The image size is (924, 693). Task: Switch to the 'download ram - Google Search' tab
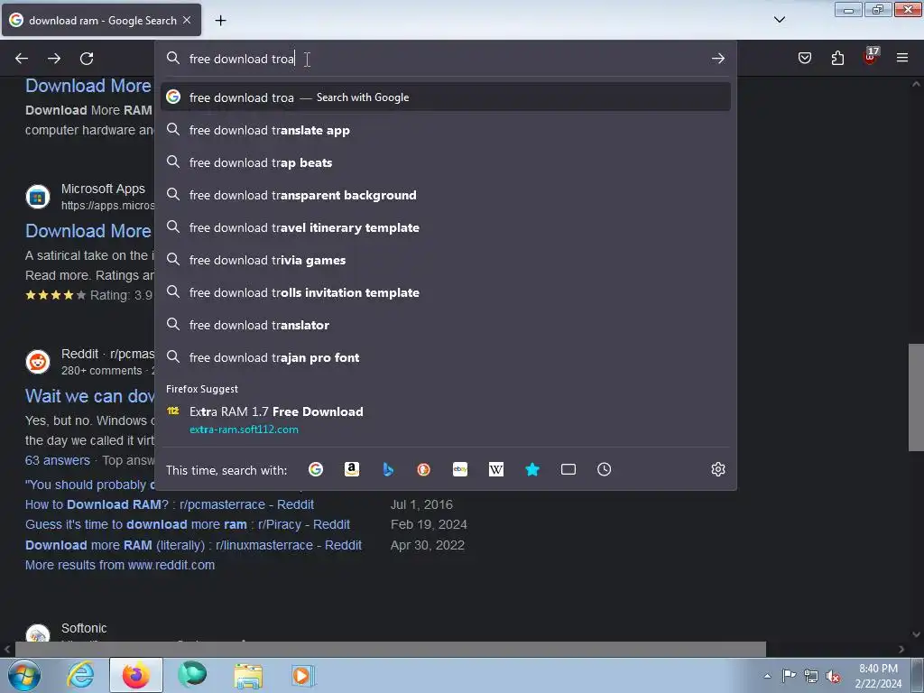click(101, 20)
